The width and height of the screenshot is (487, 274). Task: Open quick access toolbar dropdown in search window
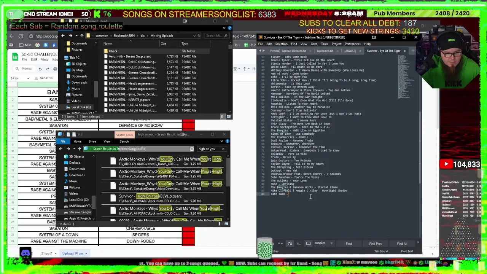click(79, 134)
